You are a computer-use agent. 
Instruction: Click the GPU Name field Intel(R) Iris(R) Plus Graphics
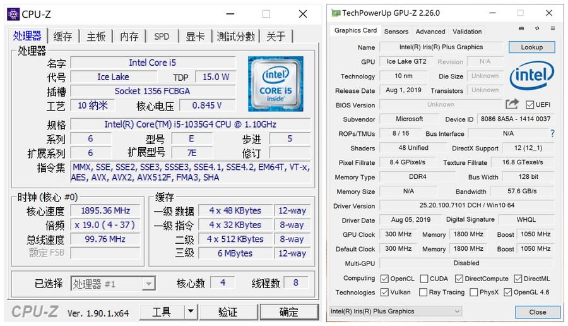[441, 47]
